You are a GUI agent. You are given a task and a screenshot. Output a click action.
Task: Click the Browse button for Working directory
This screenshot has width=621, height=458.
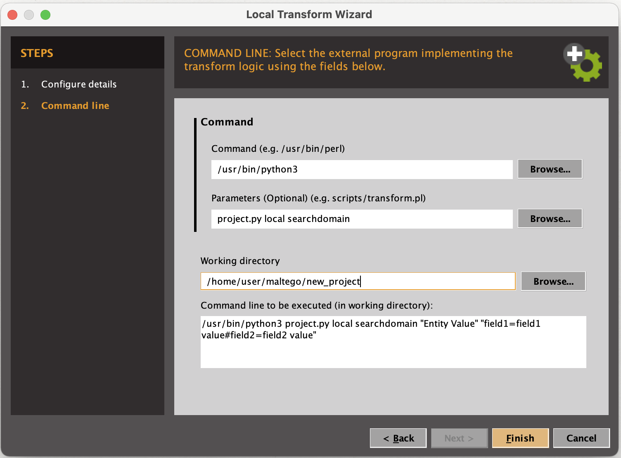pyautogui.click(x=553, y=281)
